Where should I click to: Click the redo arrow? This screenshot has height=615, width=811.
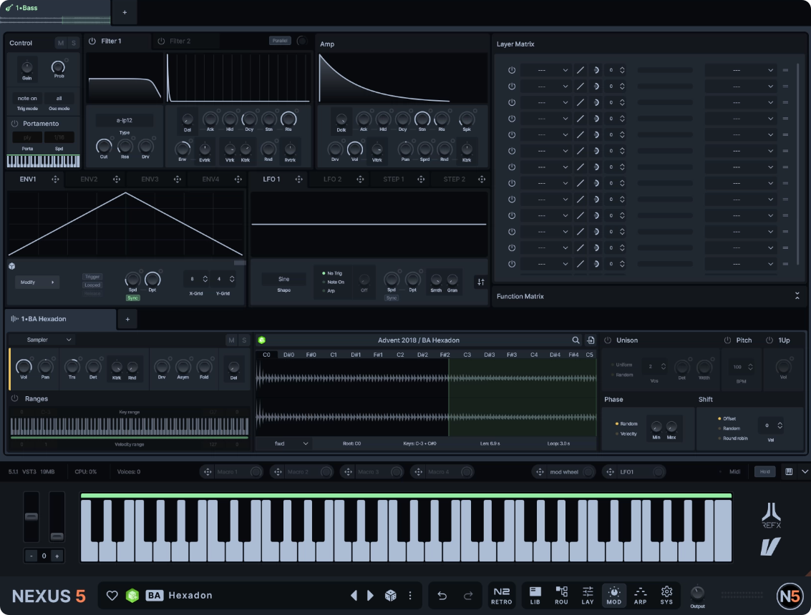coord(468,596)
